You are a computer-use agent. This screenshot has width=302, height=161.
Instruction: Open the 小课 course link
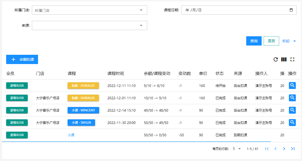[x=71, y=135]
